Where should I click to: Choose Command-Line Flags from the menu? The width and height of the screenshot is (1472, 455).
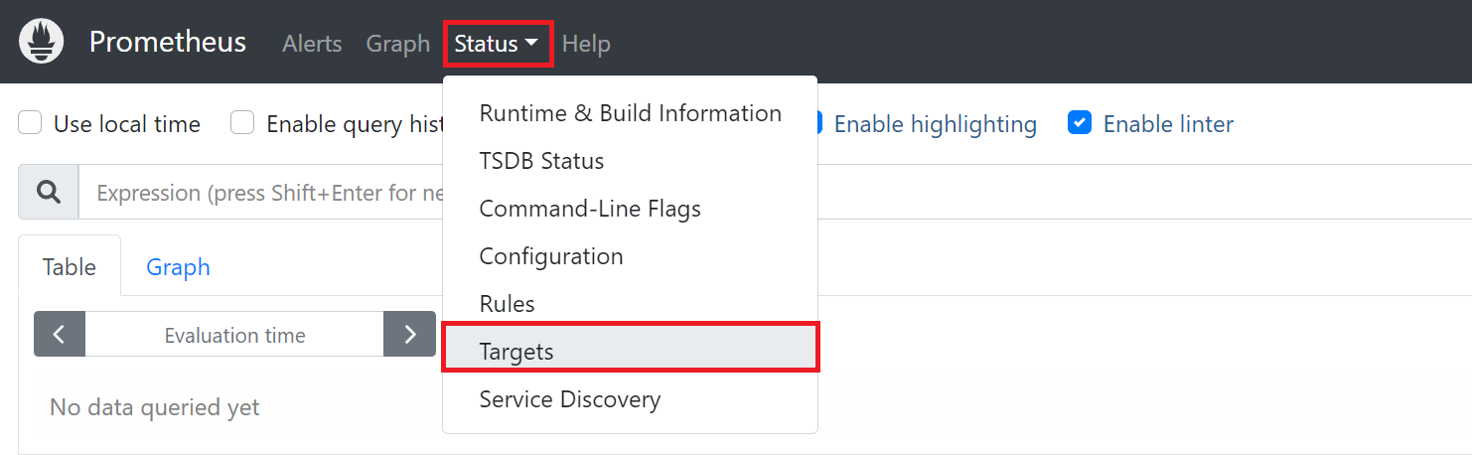pyautogui.click(x=590, y=209)
